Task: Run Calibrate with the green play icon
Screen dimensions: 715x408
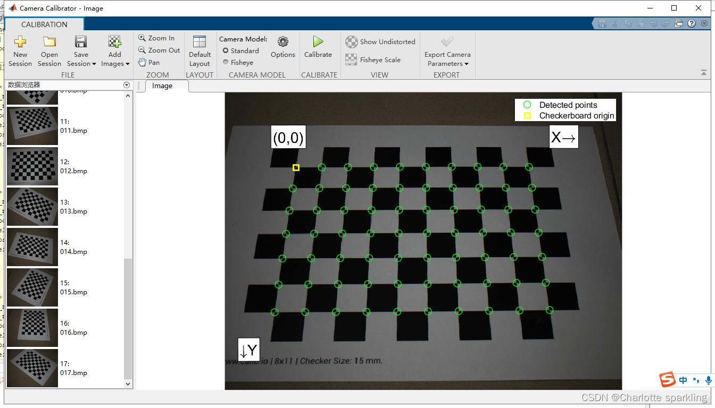Action: [x=318, y=41]
